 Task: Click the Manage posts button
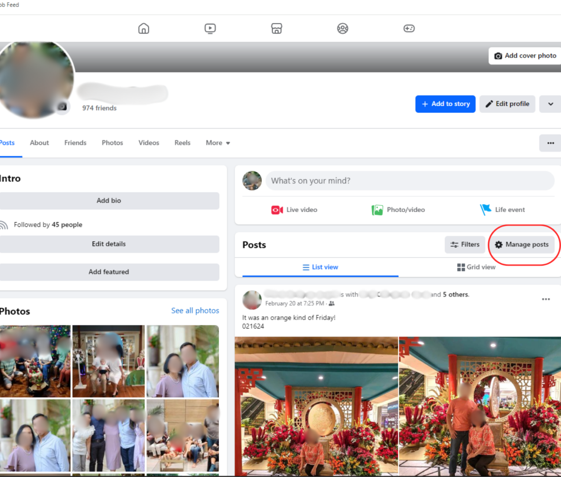[x=522, y=244]
